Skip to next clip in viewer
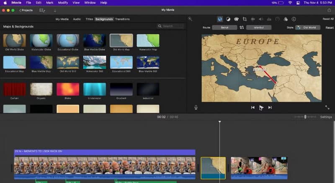This screenshot has height=183, width=335. coord(270,107)
